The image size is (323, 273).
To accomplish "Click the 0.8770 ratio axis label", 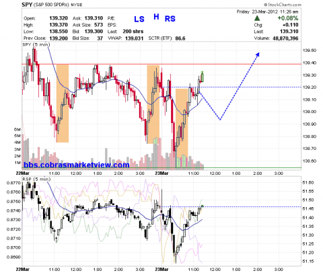I will (x=13, y=183).
